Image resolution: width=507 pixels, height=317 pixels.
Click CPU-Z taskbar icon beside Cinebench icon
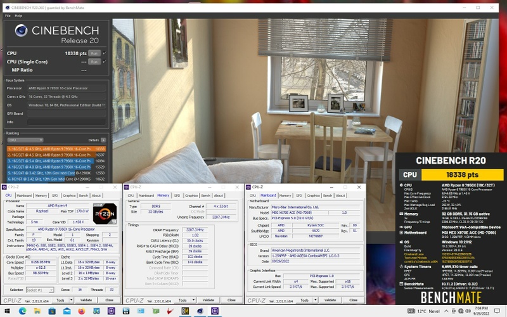point(215,311)
